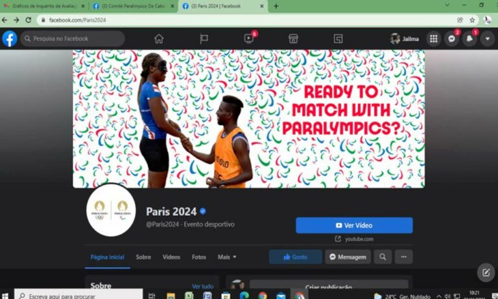Click the Facebook logo icon
This screenshot has width=498, height=299.
coord(10,39)
